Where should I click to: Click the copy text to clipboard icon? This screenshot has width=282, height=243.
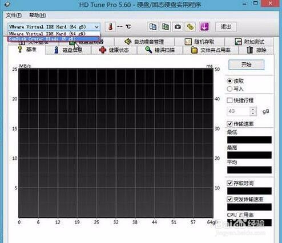click(153, 27)
